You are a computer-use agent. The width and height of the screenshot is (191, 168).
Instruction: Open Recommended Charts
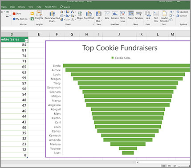coord(52,16)
